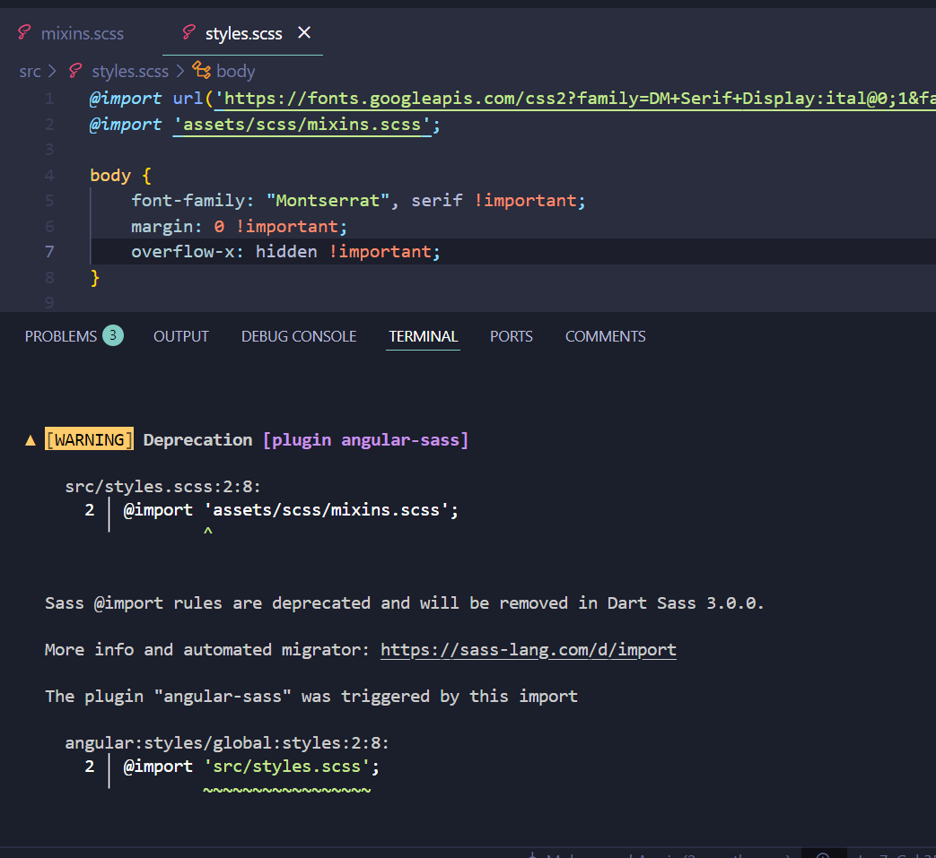Follow the Google Fonts URL on line 1
The height and width of the screenshot is (858, 936).
click(575, 99)
